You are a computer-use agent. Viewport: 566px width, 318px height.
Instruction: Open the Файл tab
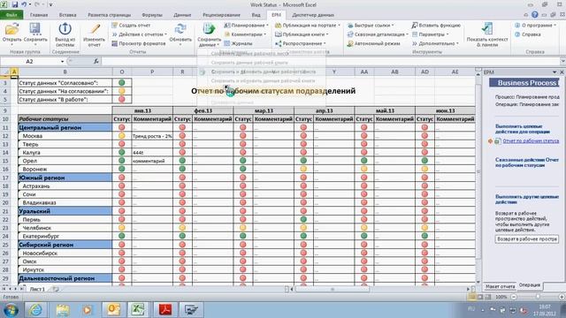click(11, 15)
